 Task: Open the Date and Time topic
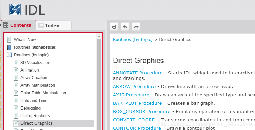[34, 101]
